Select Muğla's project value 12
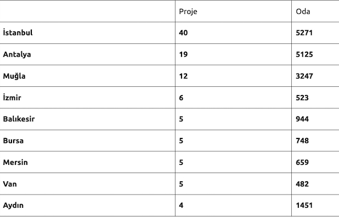The width and height of the screenshot is (339, 217). tap(183, 76)
